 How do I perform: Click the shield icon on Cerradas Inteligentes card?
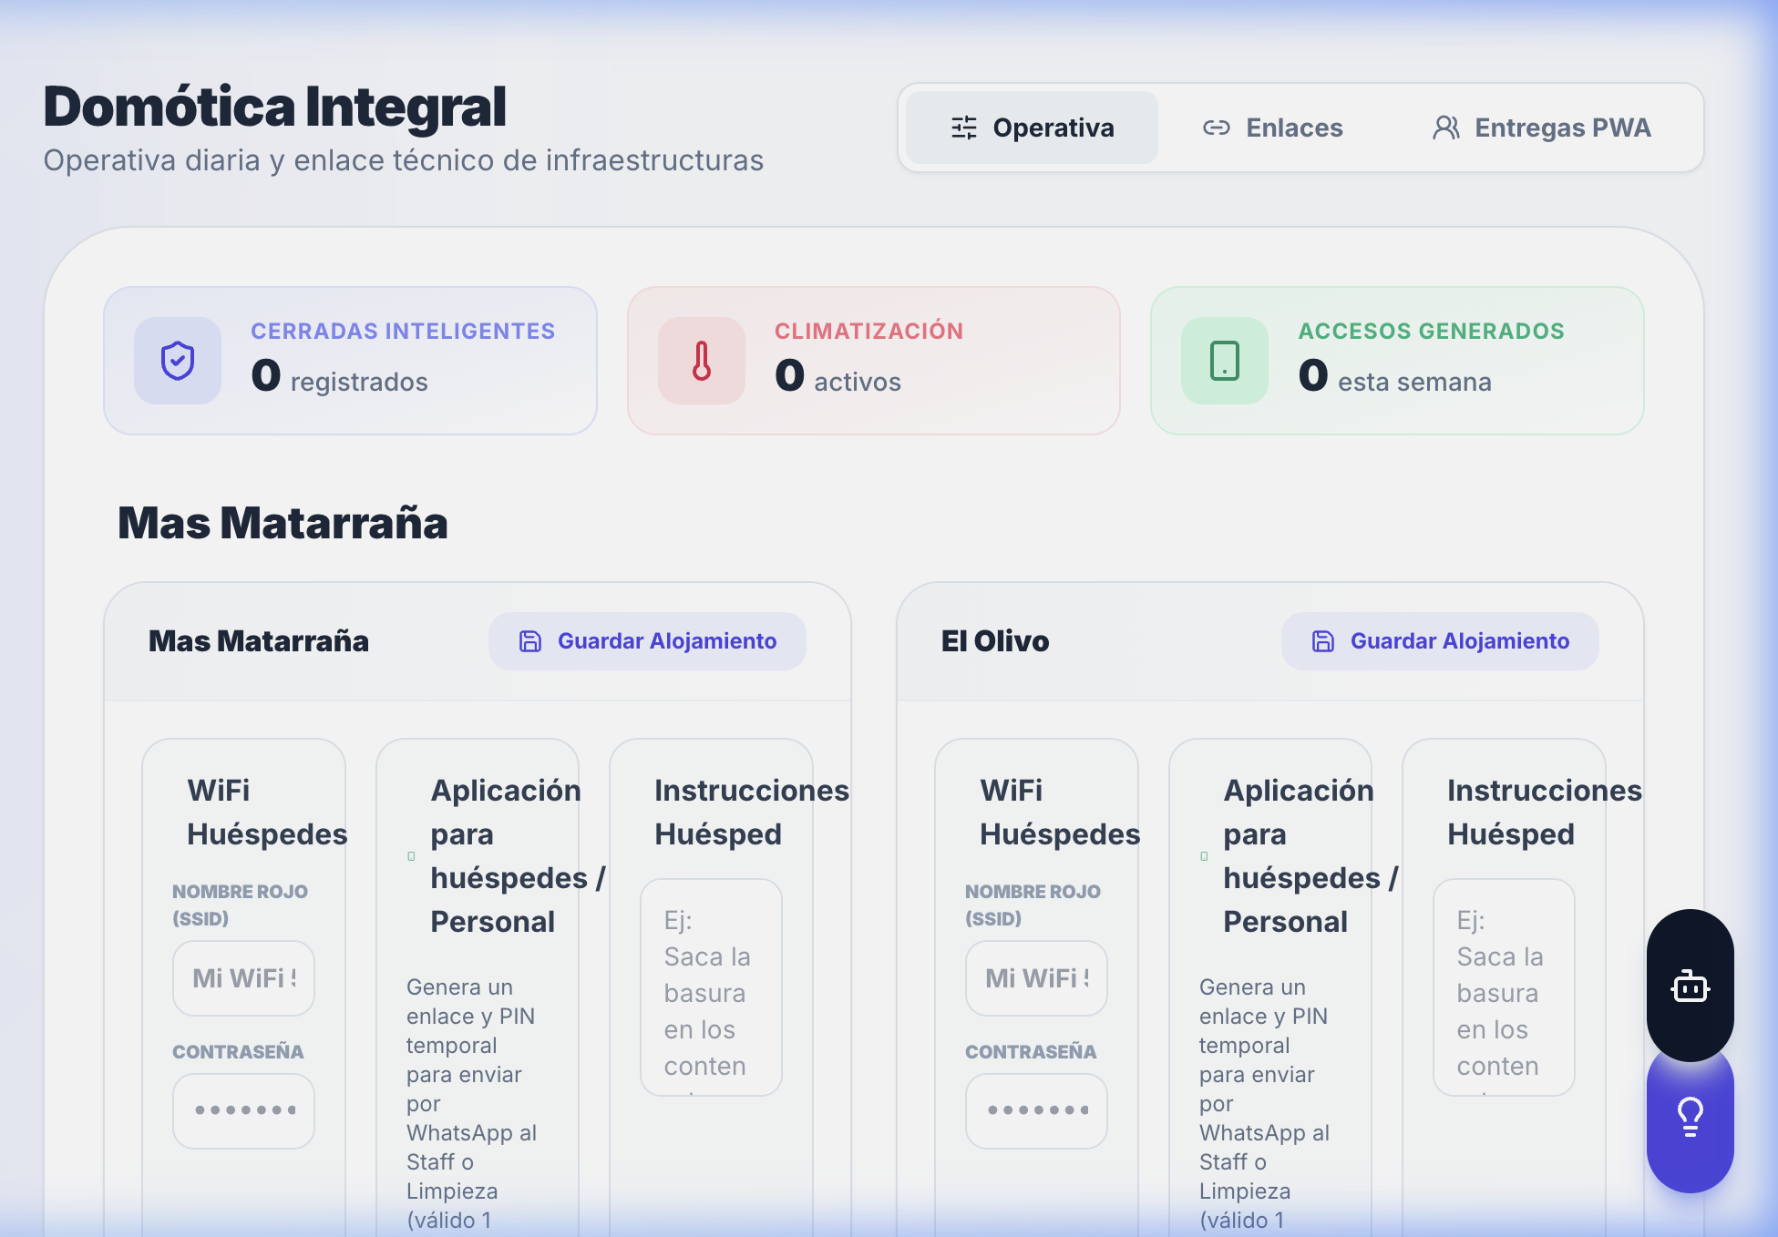pos(177,361)
